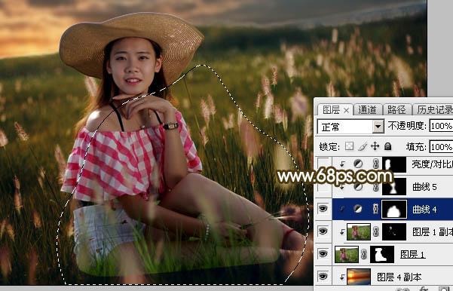Viewport: 453px width, 291px height.
Task: Open the 正常 blend mode dropdown
Action: click(x=350, y=127)
